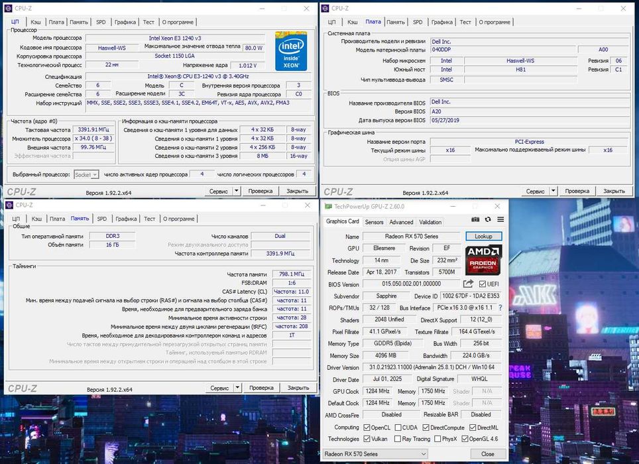Click the Subvendor value Sapphire
The image size is (639, 464).
[x=386, y=296]
